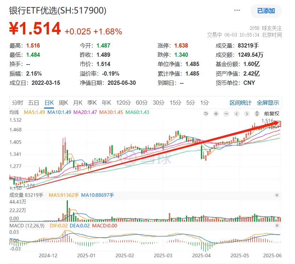Click the MACD:0.00 value
The width and height of the screenshot is (295, 264).
[105, 226]
